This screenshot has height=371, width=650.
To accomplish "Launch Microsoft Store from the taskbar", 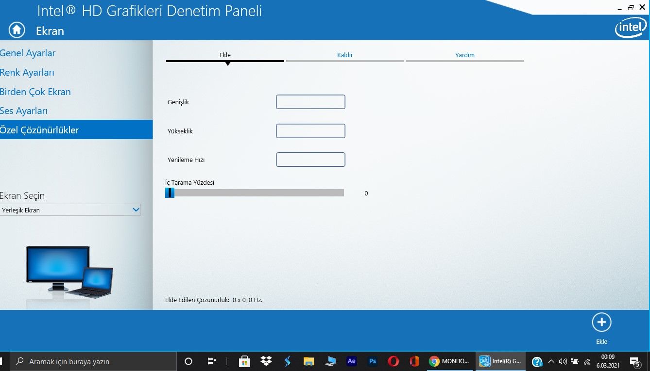I will pos(244,361).
